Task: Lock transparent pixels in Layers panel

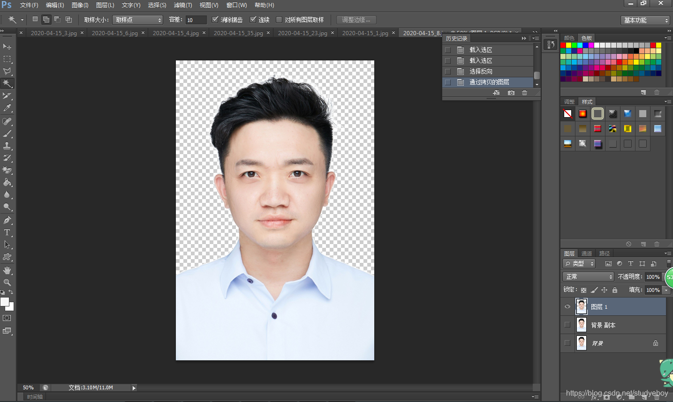Action: point(583,290)
